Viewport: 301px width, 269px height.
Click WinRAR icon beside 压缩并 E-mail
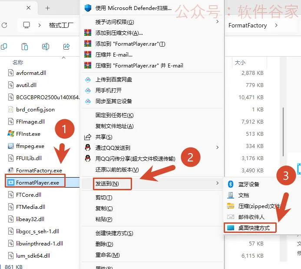tap(88, 54)
